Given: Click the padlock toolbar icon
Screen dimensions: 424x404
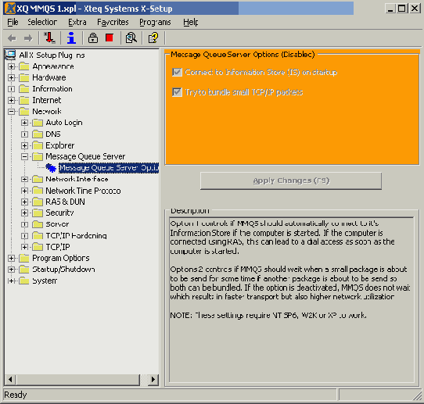Looking at the screenshot, I should pyautogui.click(x=93, y=38).
